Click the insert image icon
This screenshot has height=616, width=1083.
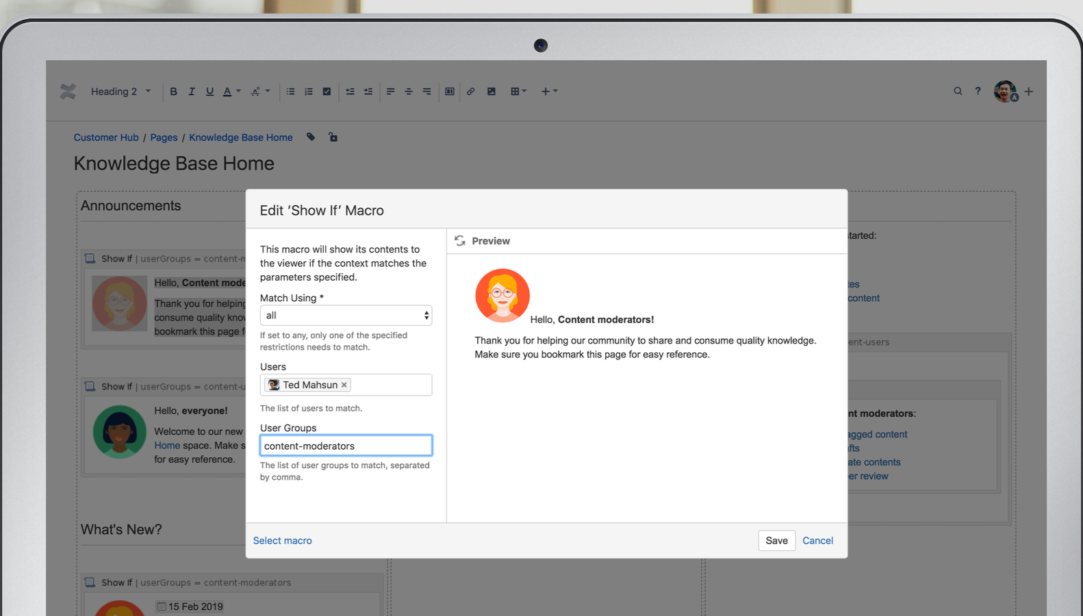click(x=492, y=92)
